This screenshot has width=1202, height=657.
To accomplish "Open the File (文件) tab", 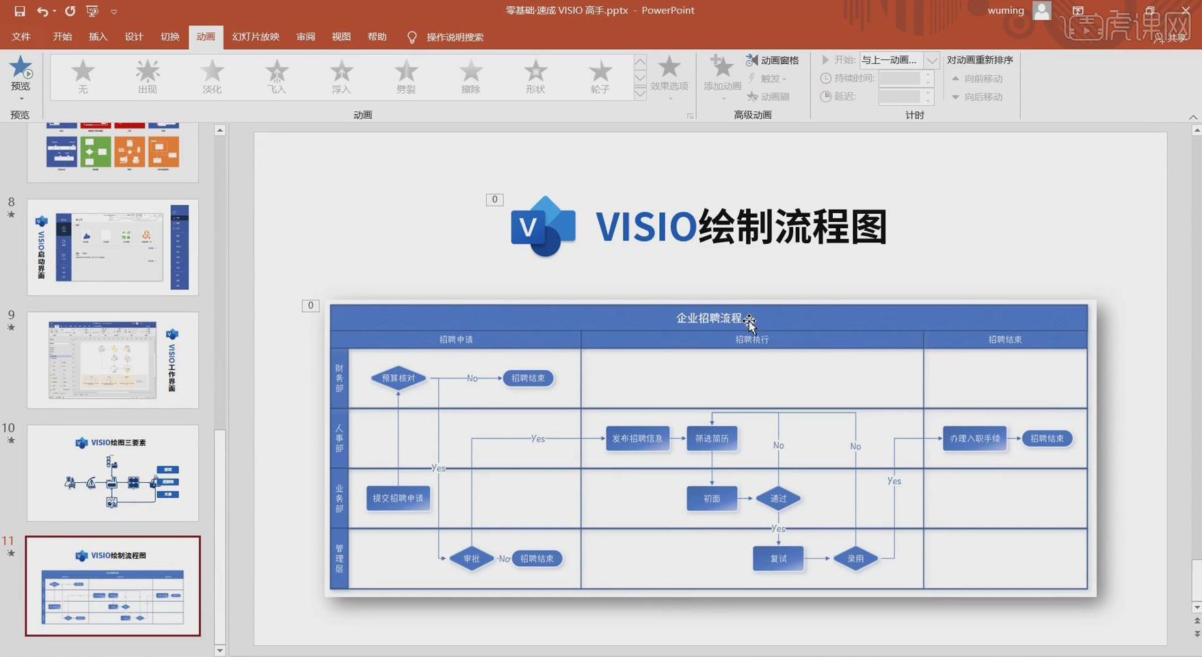I will [21, 37].
